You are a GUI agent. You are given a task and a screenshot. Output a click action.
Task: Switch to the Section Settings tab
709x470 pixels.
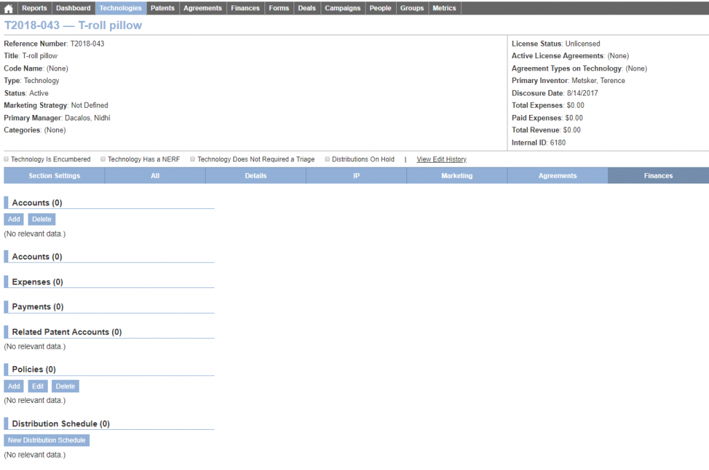coord(54,176)
